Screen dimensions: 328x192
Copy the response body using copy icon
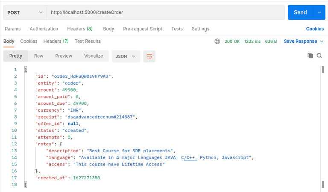[310, 56]
